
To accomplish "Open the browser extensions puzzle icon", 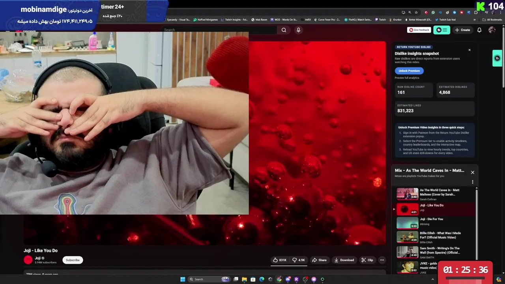I will 476,13.
